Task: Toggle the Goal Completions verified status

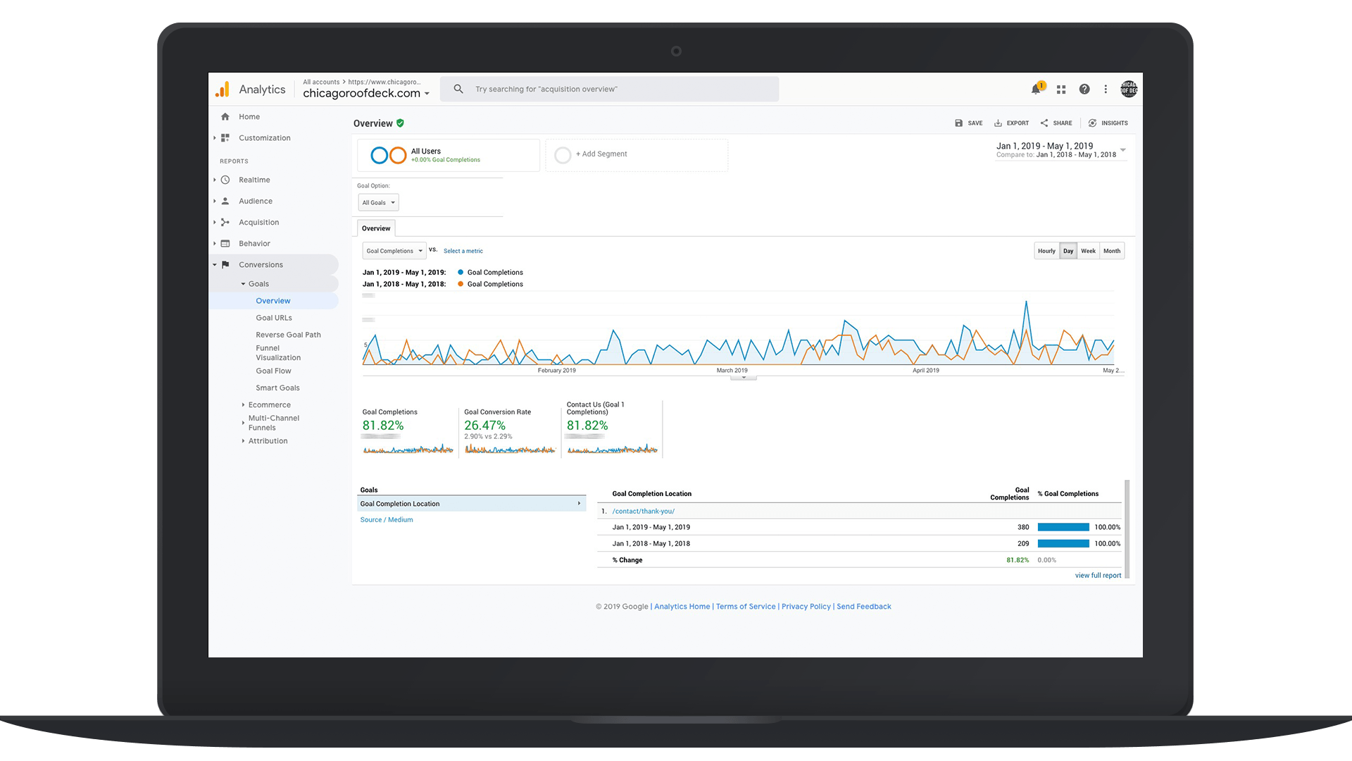Action: tap(401, 123)
